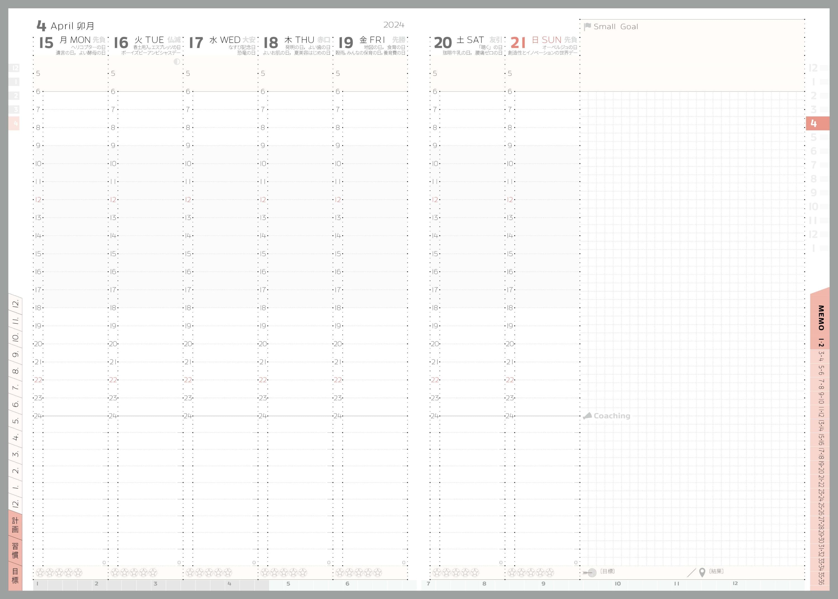The height and width of the screenshot is (599, 838).
Task: Click the 24 hour label in Tuesday column
Action: (x=113, y=416)
